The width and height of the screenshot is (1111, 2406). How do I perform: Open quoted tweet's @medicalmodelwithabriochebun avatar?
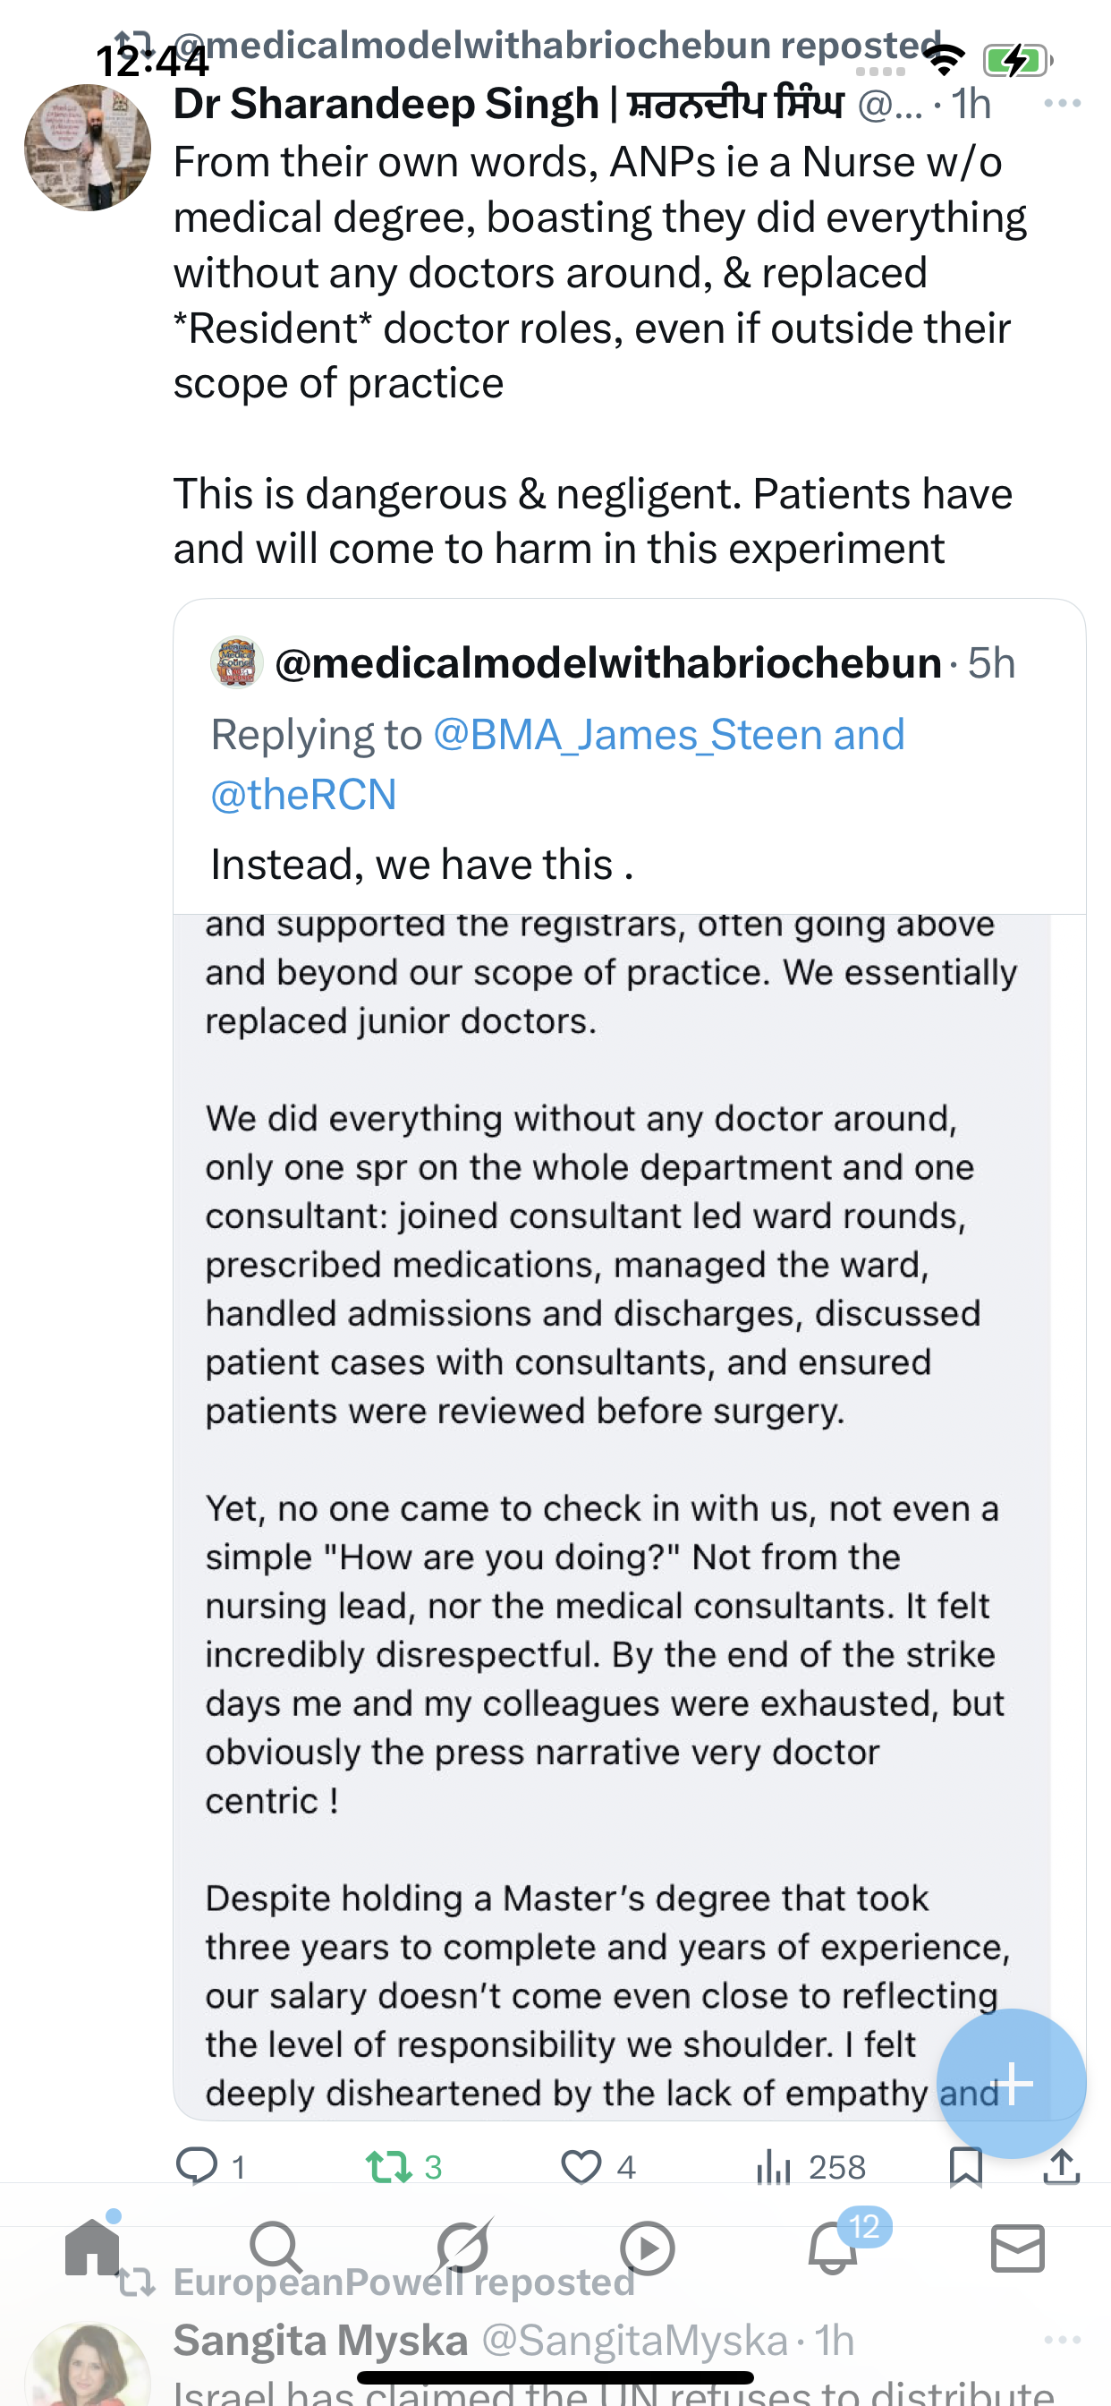(237, 662)
